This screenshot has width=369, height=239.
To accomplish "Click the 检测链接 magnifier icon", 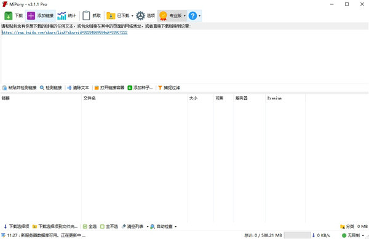I will 42,88.
